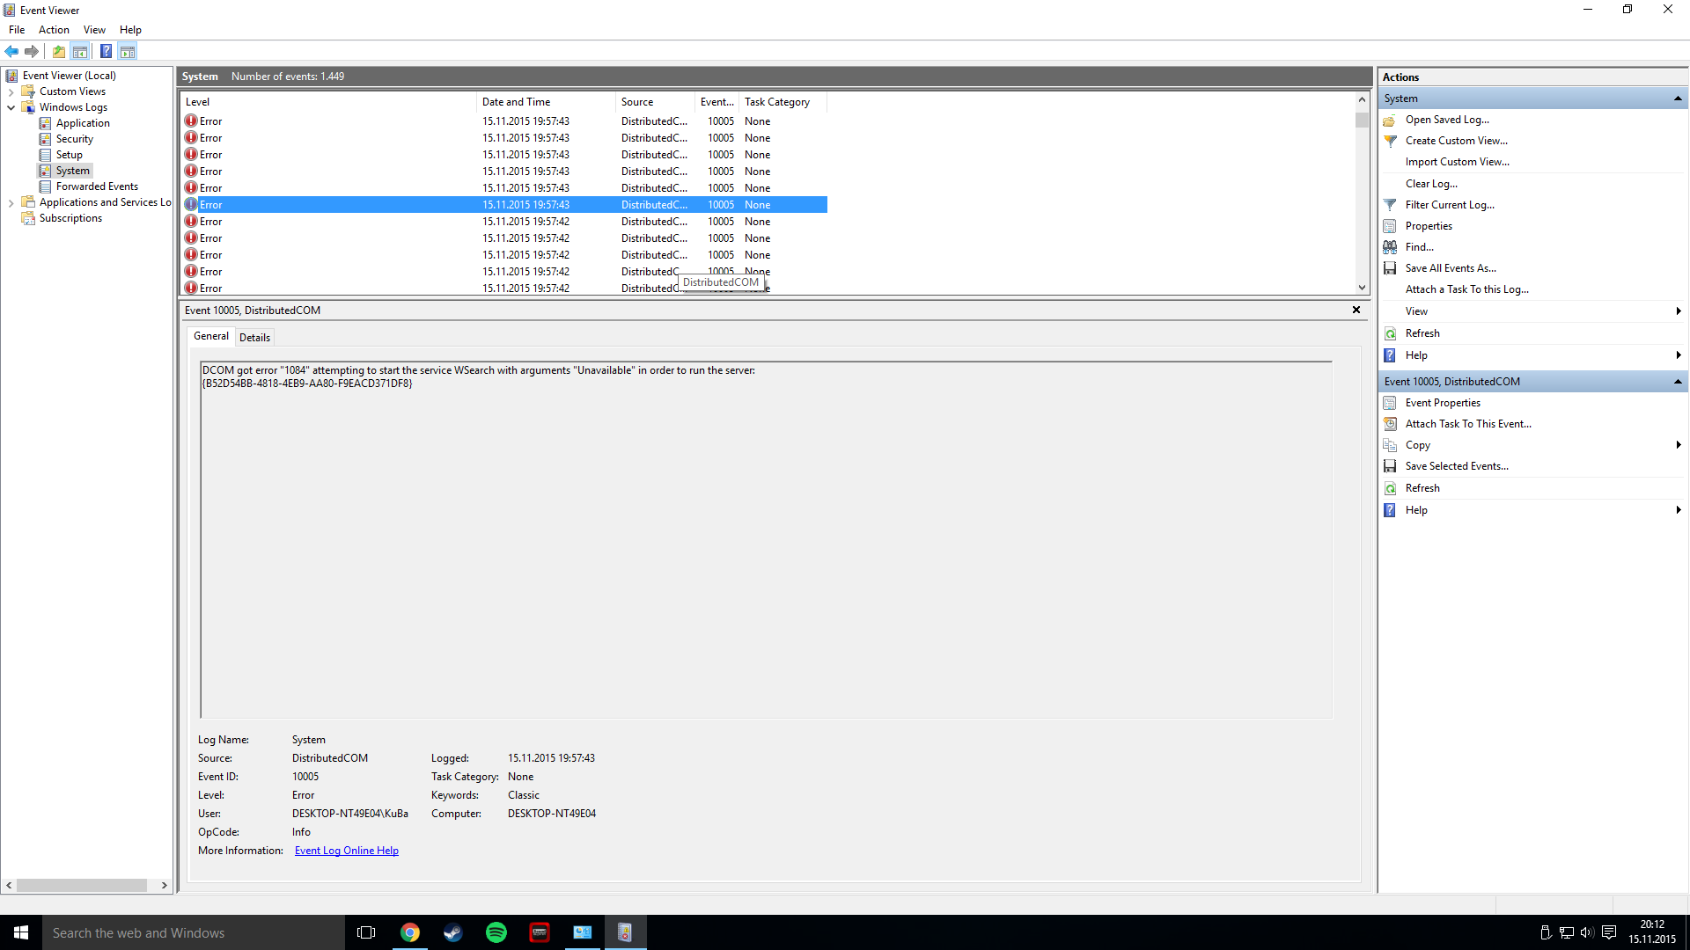The width and height of the screenshot is (1690, 950).
Task: Toggle Show/Hide Console Tree toolbar button
Action: tap(80, 51)
